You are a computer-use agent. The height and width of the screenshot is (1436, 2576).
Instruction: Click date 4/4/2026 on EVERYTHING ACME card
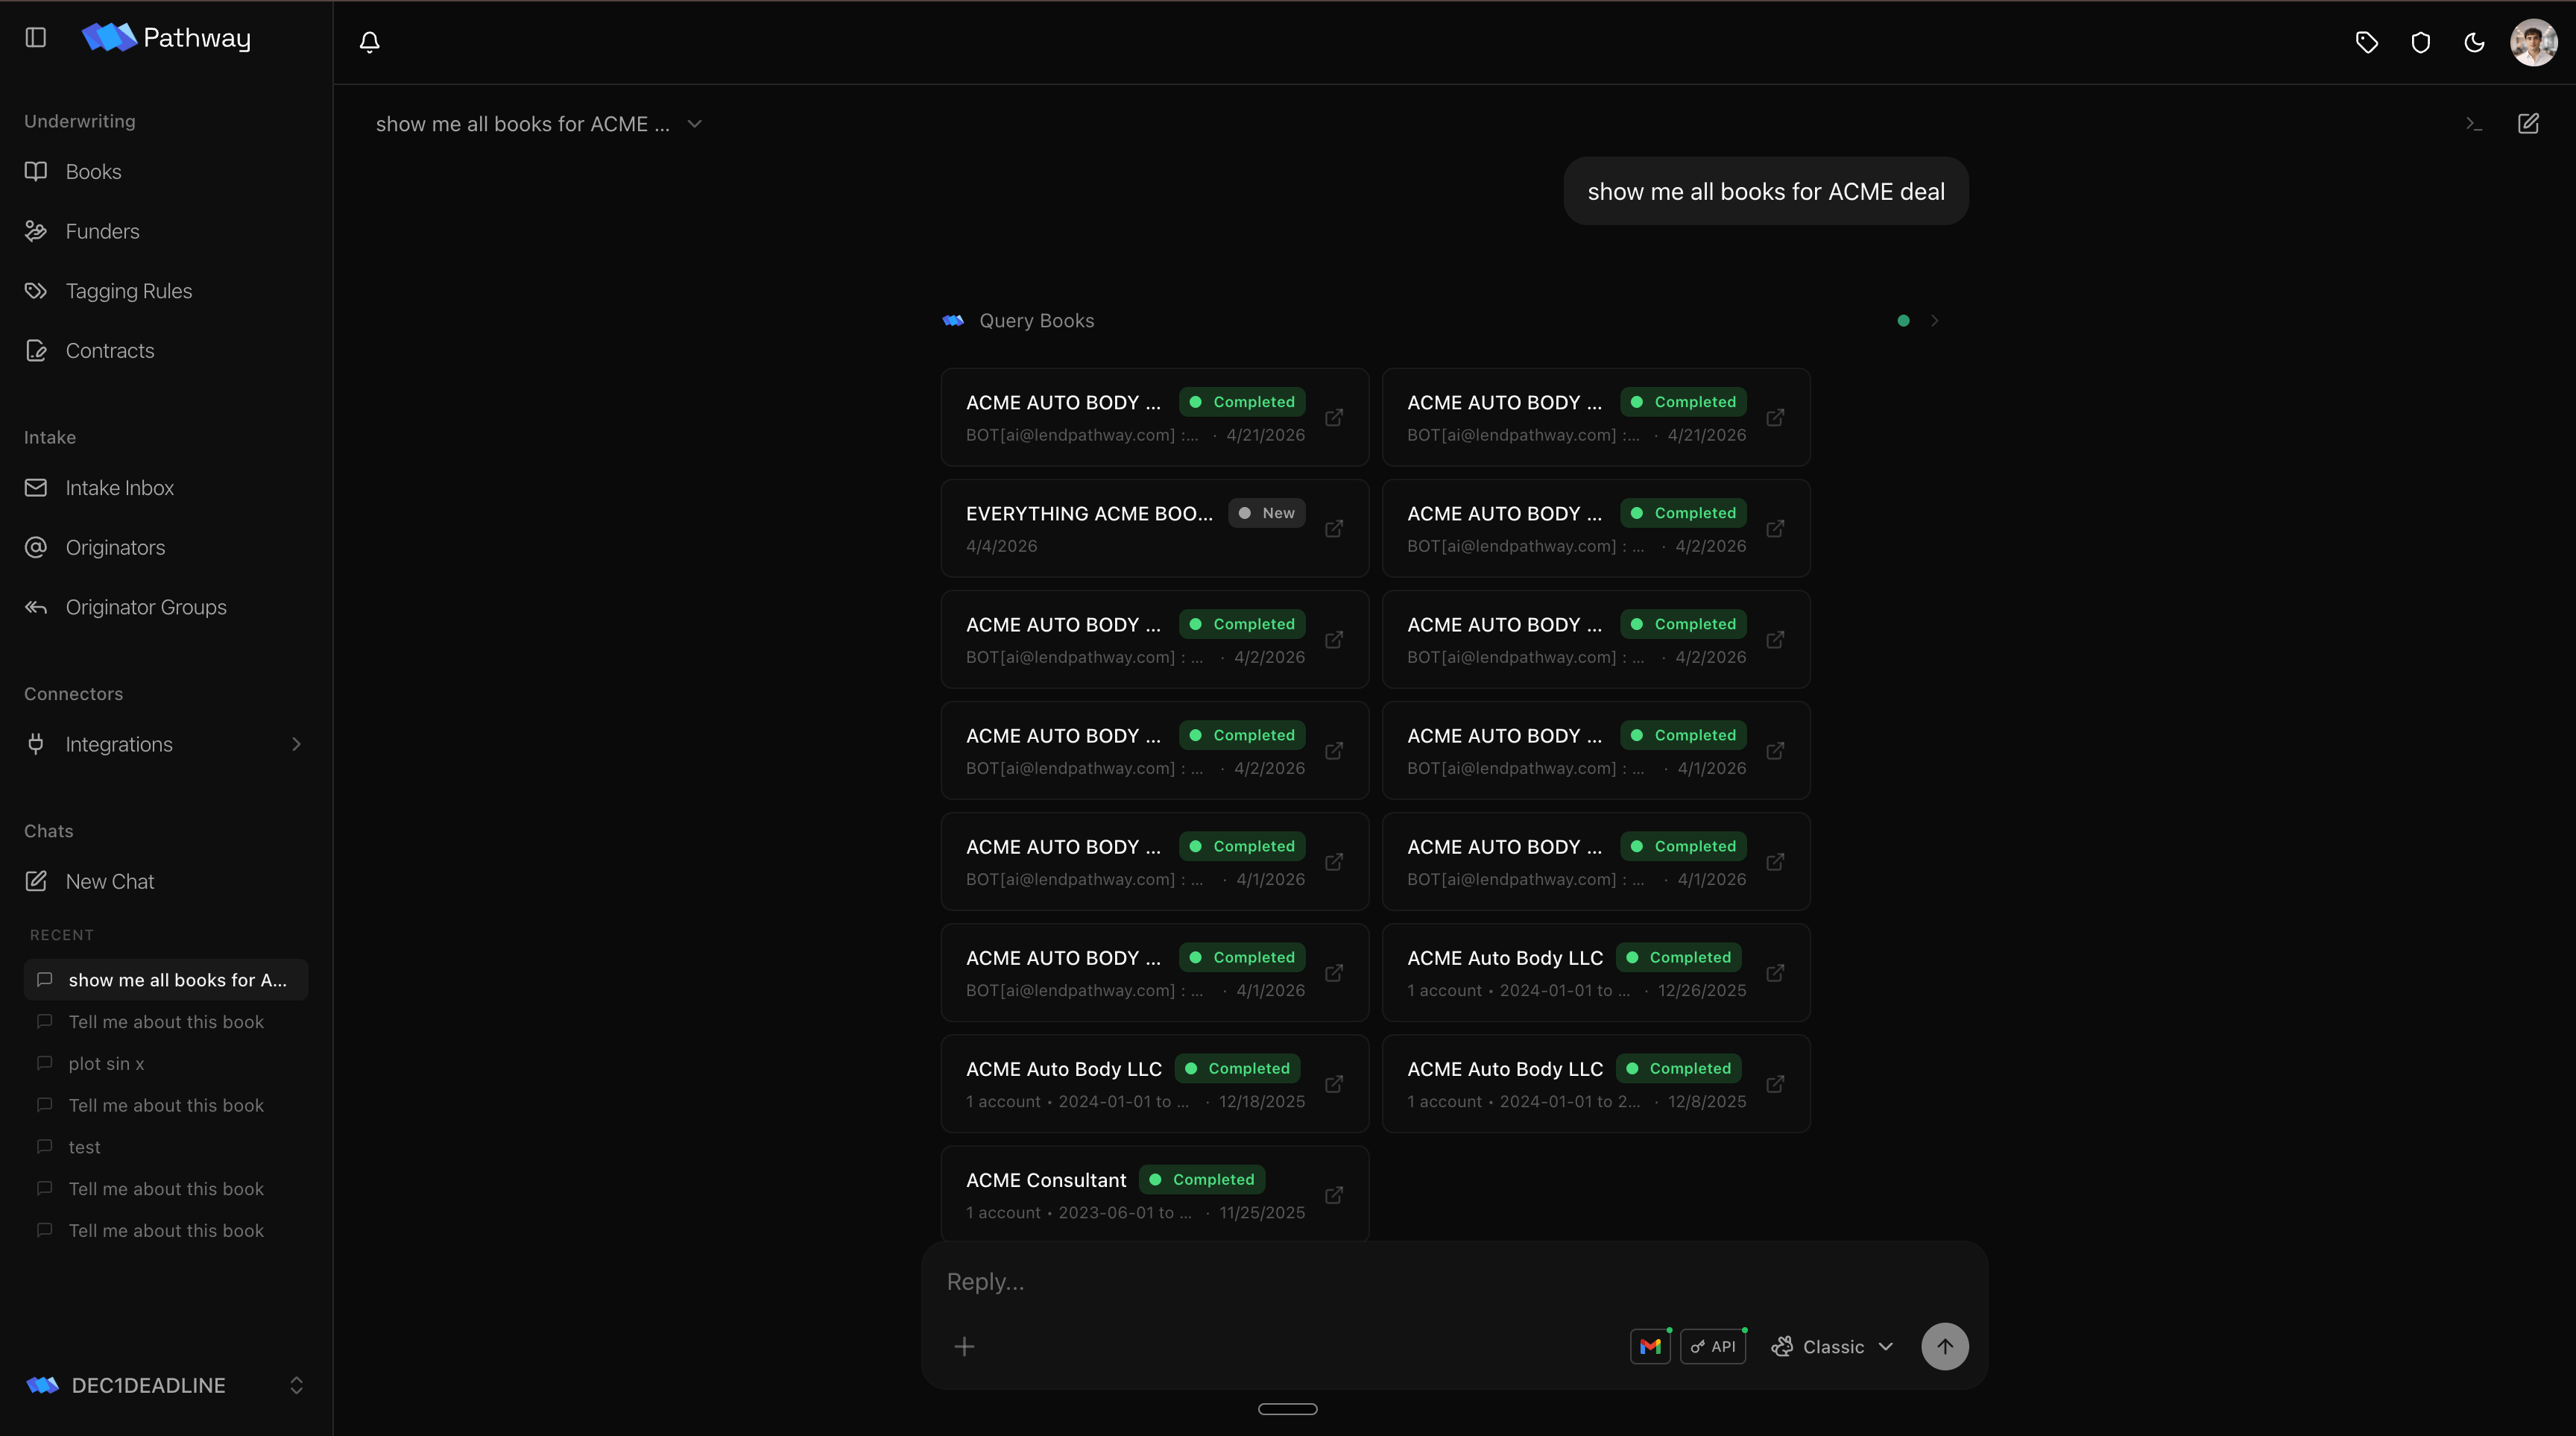point(1001,547)
